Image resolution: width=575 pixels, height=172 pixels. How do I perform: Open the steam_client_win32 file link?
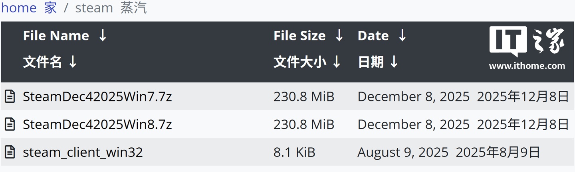[x=83, y=152]
